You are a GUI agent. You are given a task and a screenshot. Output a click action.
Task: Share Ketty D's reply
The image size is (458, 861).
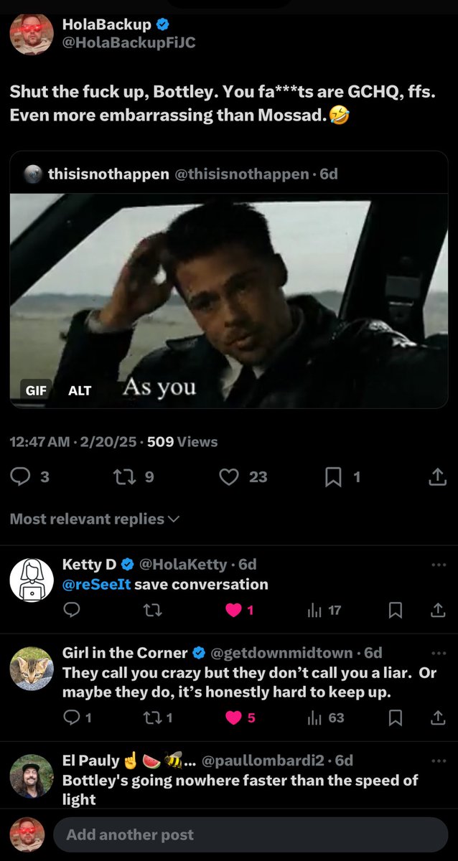[437, 610]
